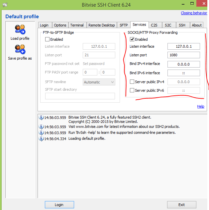Go to the C2S tab
This screenshot has height=210, width=209.
pyautogui.click(x=155, y=25)
